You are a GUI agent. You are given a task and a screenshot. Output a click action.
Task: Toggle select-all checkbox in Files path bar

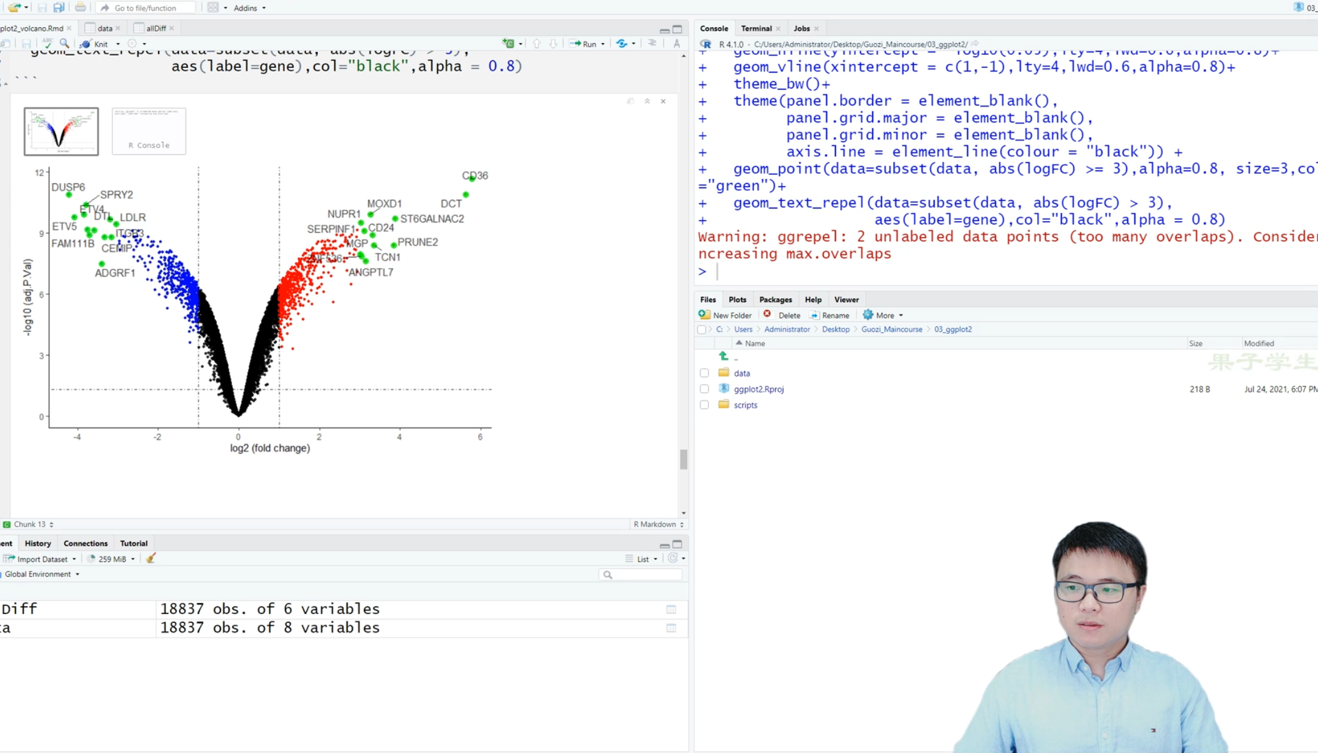pyautogui.click(x=702, y=329)
